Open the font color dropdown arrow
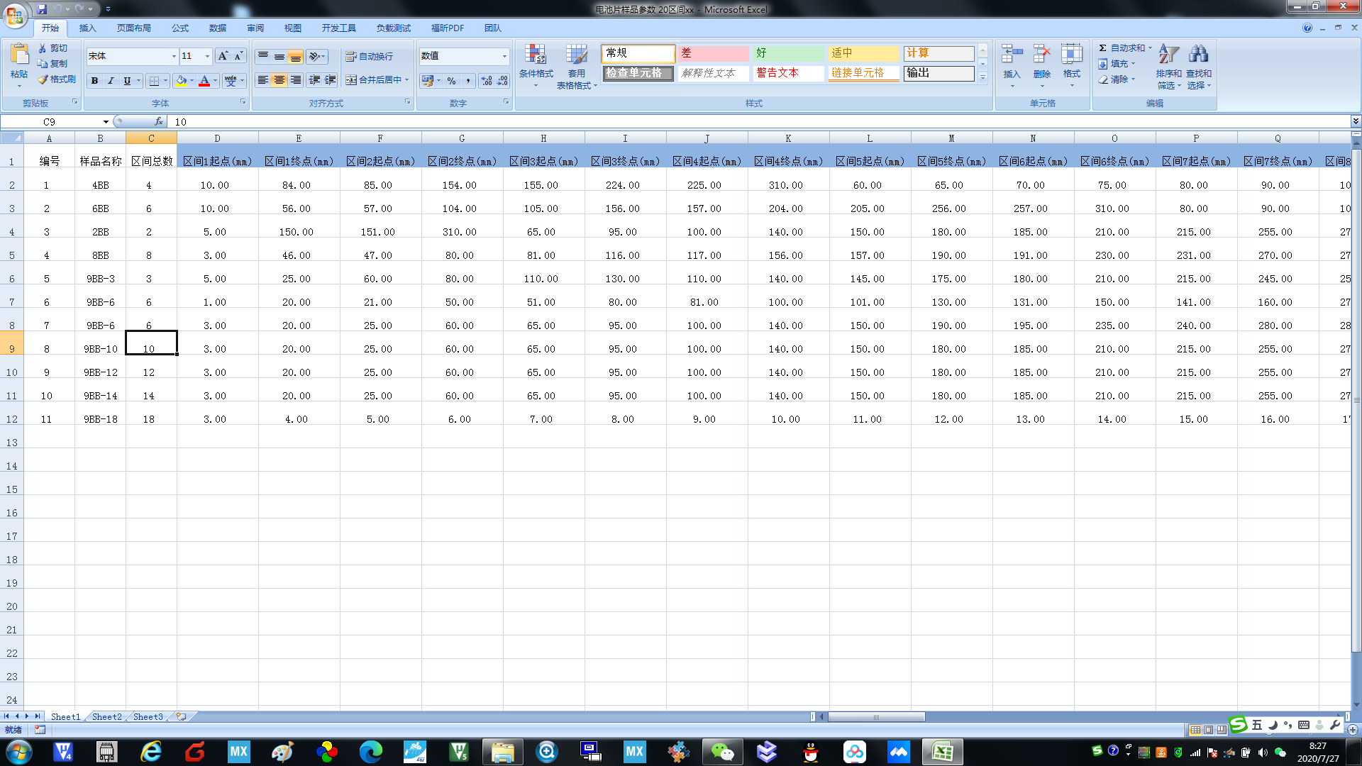Screen dimensions: 1362x766 (x=215, y=81)
